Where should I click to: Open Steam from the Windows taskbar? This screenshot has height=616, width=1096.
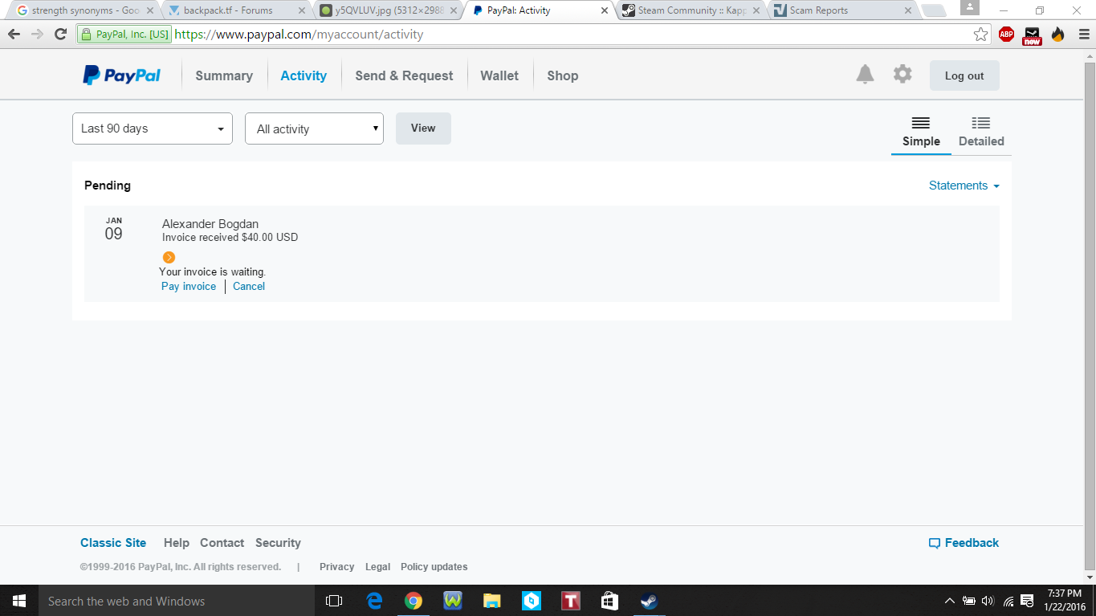(648, 601)
